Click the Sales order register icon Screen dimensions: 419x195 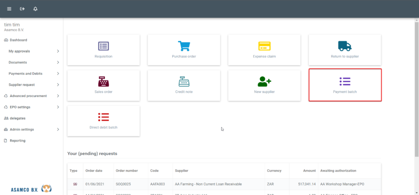click(x=103, y=81)
